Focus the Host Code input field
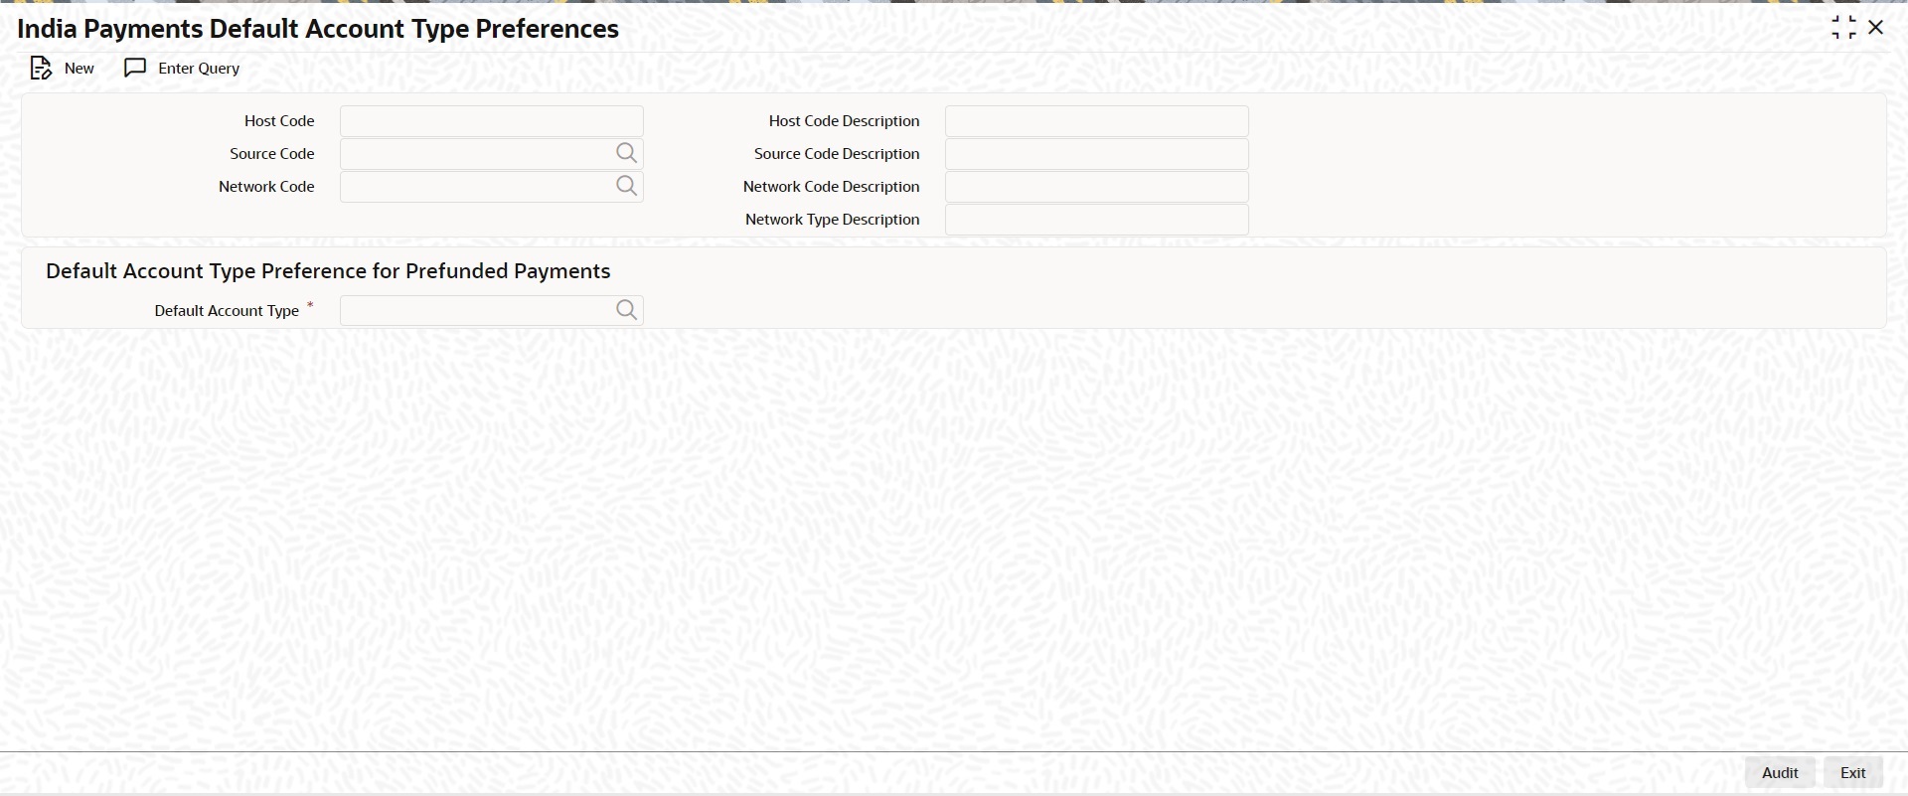Screen dimensions: 1908x796 (x=492, y=121)
